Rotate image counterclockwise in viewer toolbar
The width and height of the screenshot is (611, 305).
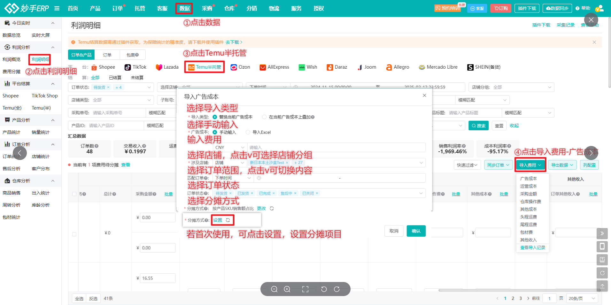point(324,289)
